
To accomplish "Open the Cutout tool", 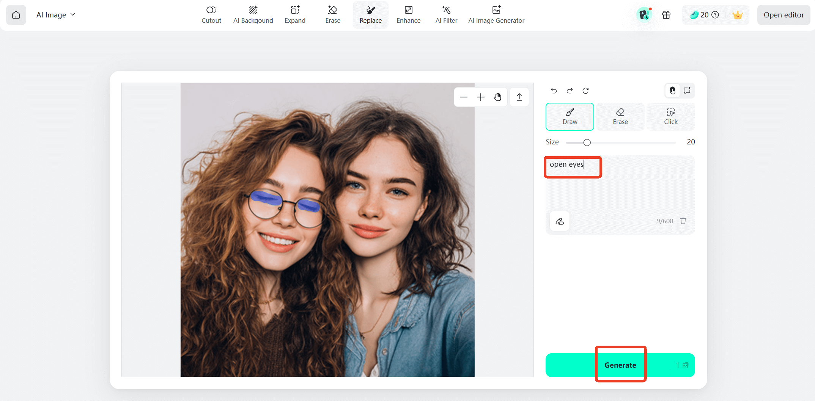I will pyautogui.click(x=211, y=15).
